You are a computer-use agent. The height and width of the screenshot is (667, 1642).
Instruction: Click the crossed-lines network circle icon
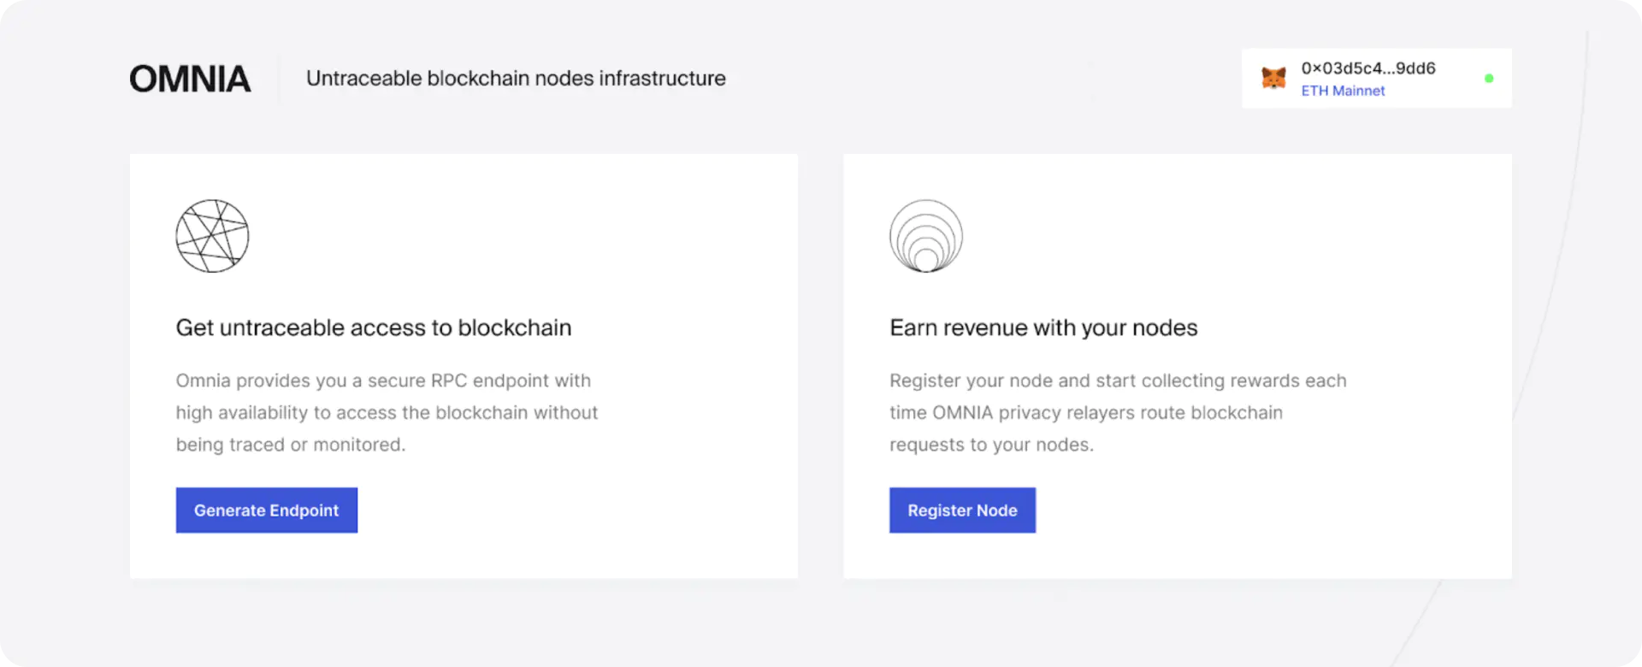tap(212, 236)
